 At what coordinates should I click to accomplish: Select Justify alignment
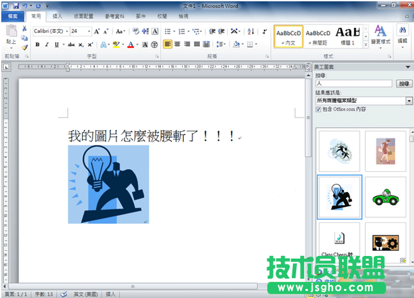tap(197, 44)
